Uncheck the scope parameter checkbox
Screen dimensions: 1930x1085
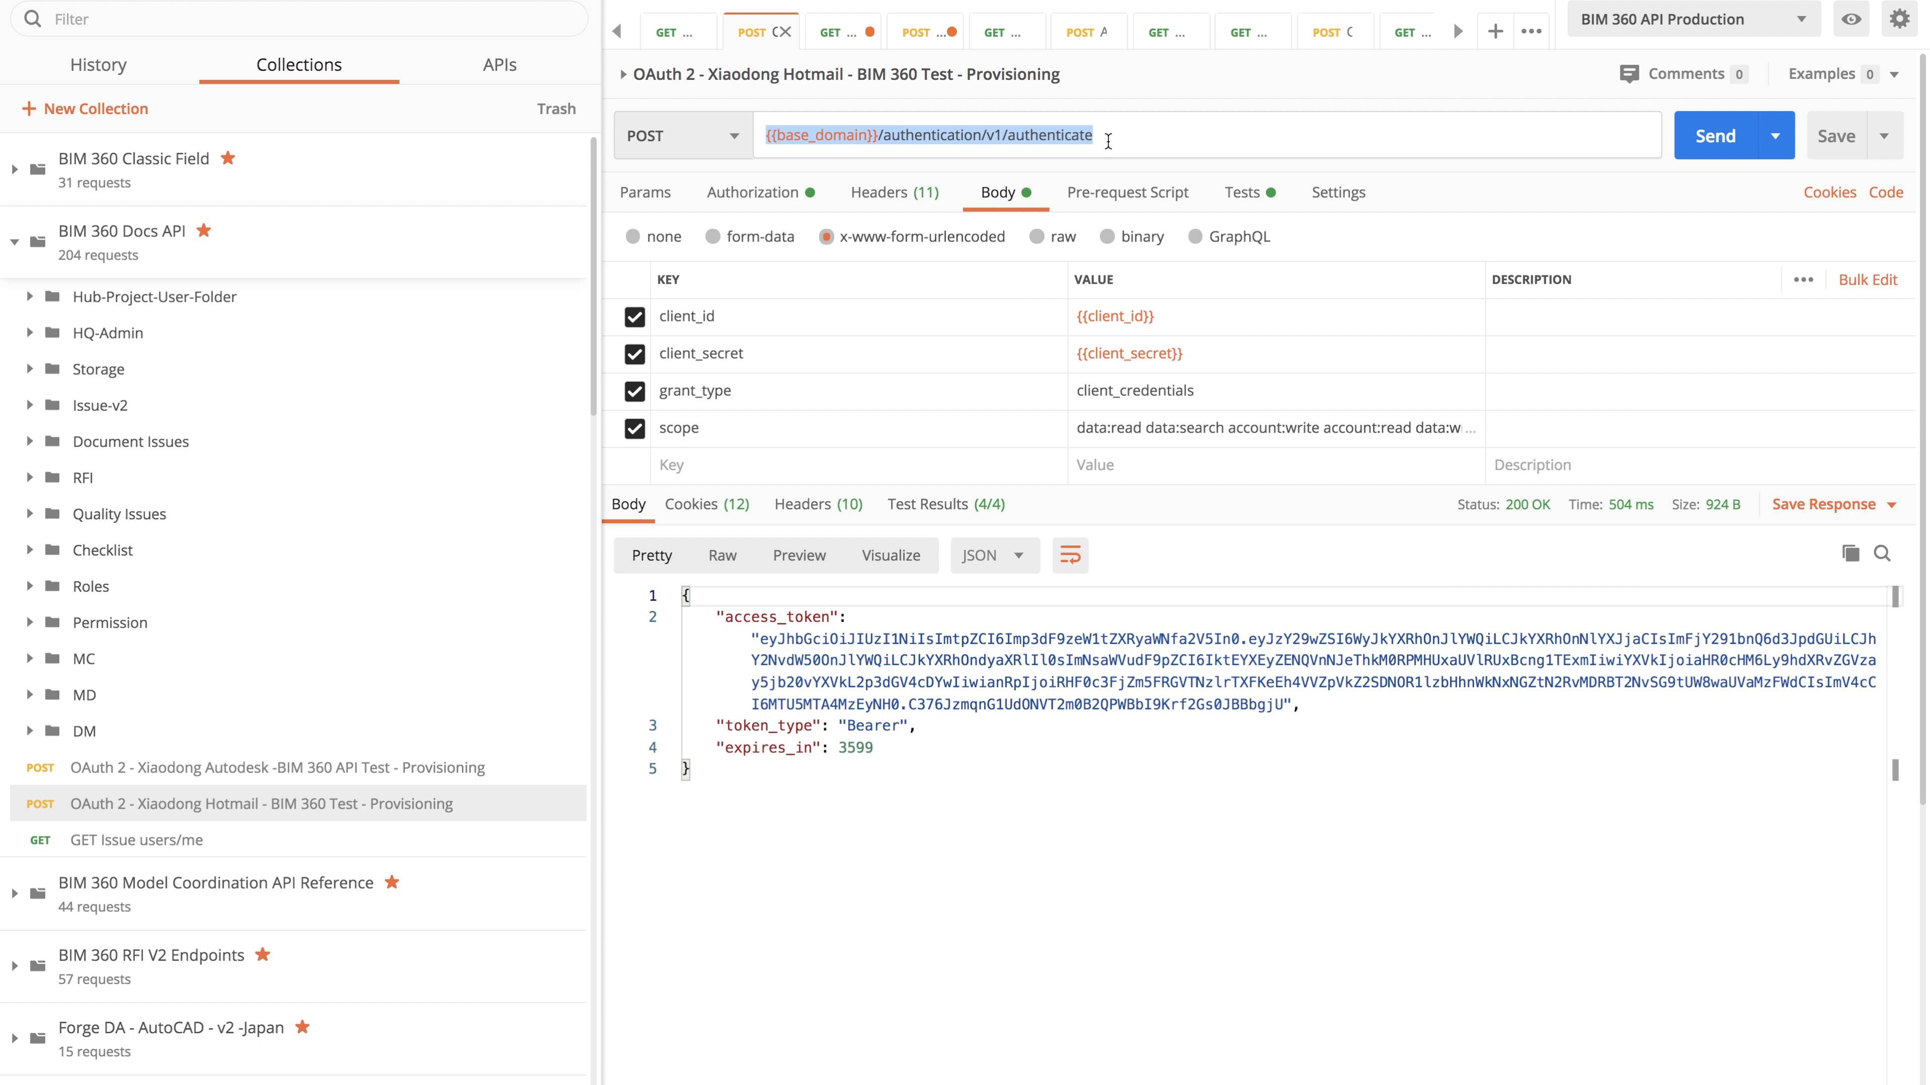click(635, 428)
